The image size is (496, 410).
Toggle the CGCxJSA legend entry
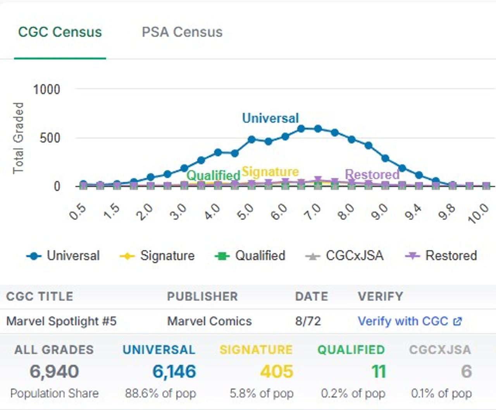point(354,256)
